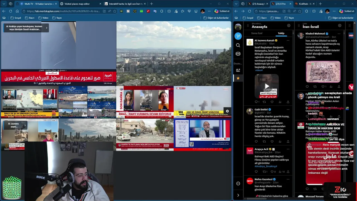
Task: Open the Al Jazeera kanalı profile name
Action: [264, 40]
